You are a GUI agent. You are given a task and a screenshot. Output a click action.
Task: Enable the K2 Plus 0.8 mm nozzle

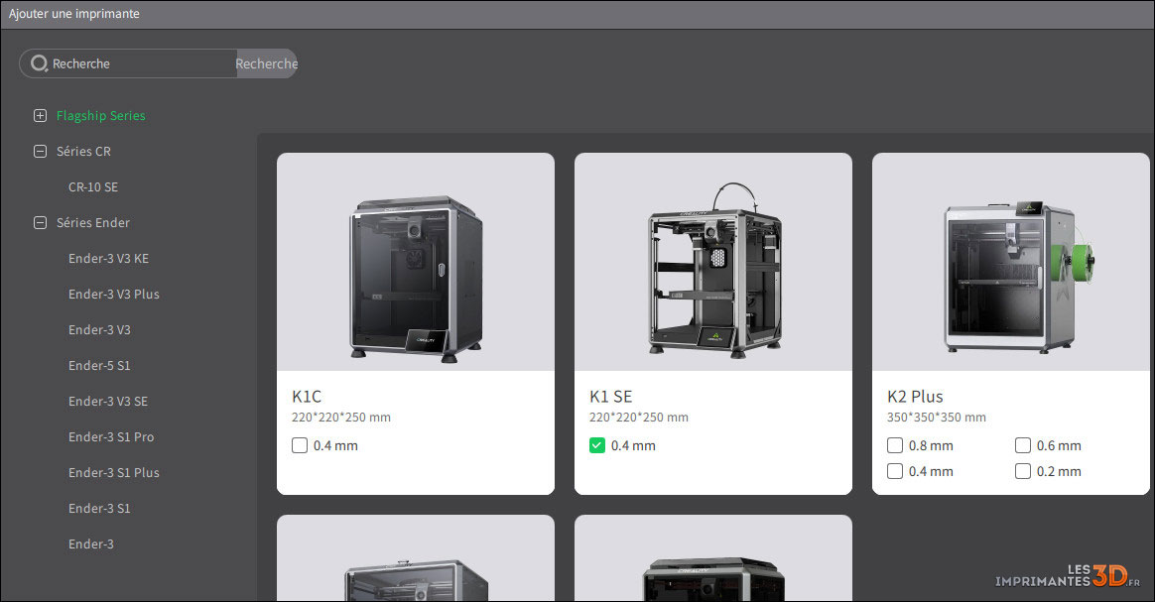(x=895, y=445)
